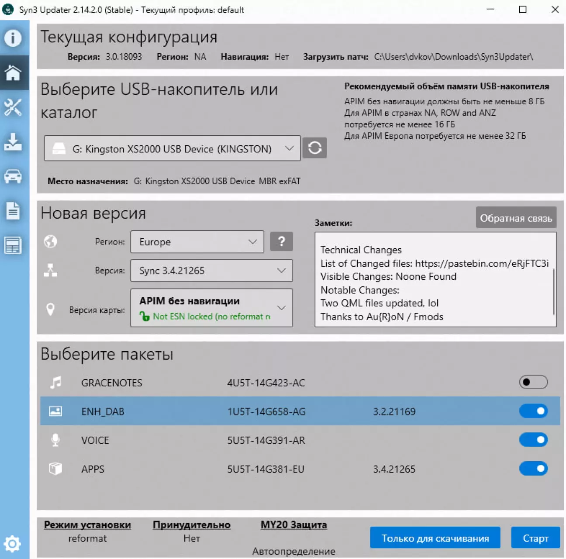Open the Sync 3.4.21265 version dropdown
This screenshot has width=566, height=559.
pos(211,271)
